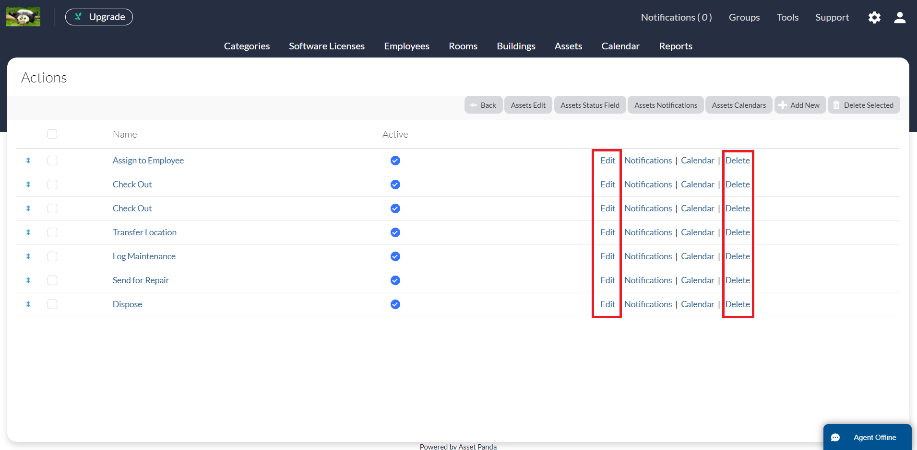Open the settings gear icon

(874, 18)
